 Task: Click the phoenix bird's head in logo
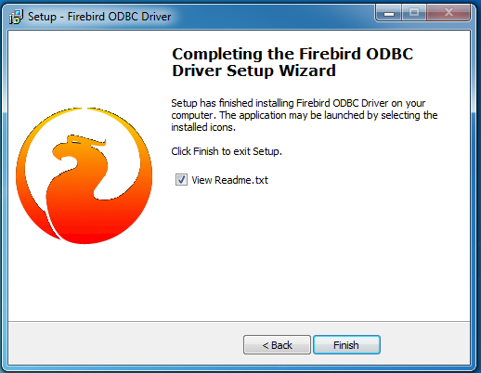(77, 148)
